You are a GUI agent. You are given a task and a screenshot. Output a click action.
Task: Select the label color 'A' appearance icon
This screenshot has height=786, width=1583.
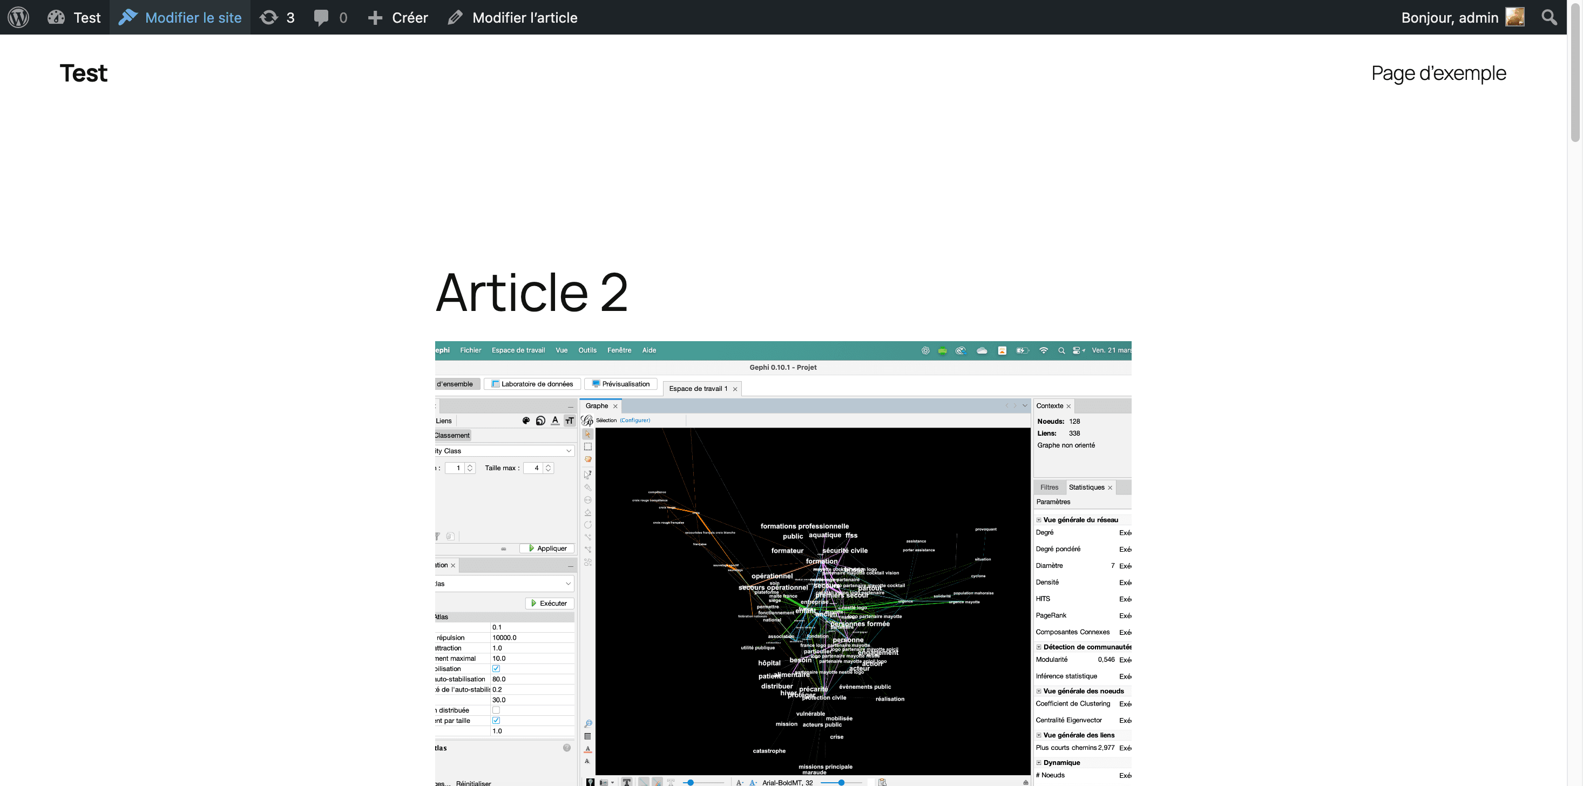[x=556, y=421]
